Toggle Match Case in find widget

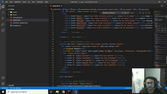[123, 13]
